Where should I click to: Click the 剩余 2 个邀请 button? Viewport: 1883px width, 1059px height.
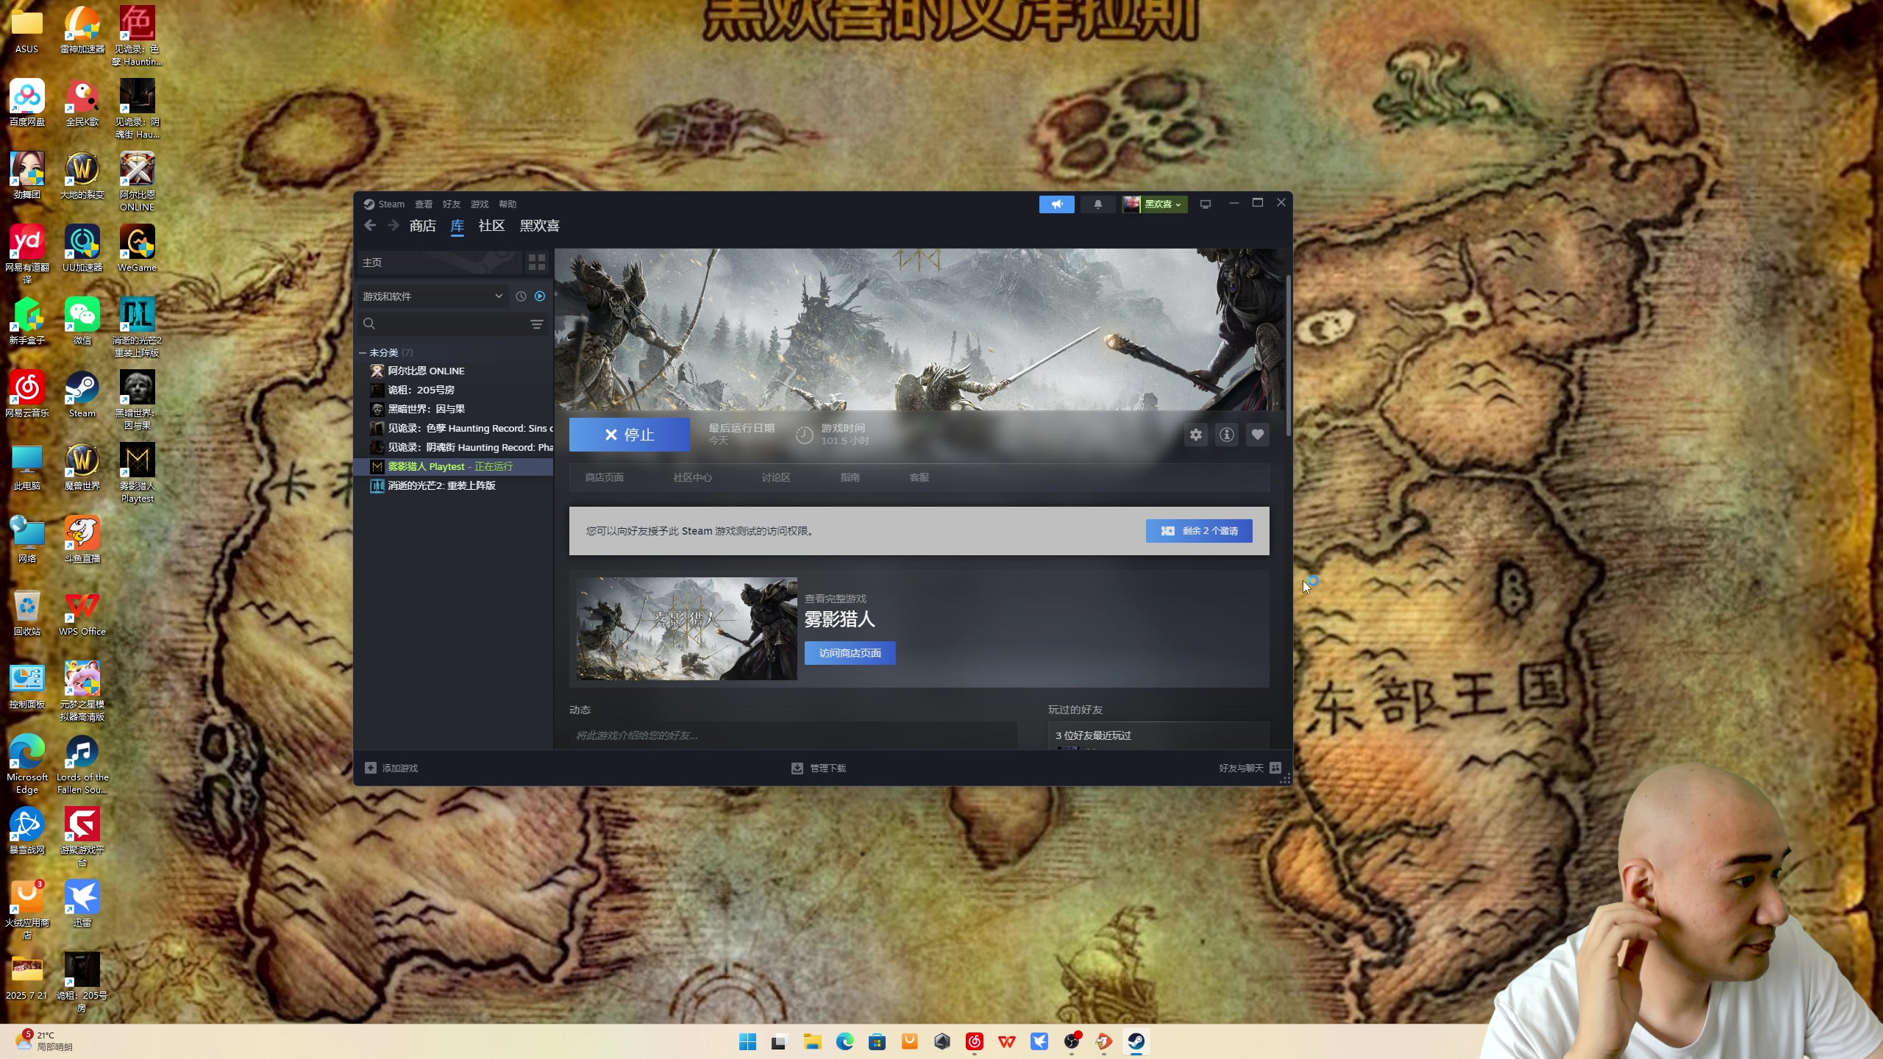(x=1199, y=531)
